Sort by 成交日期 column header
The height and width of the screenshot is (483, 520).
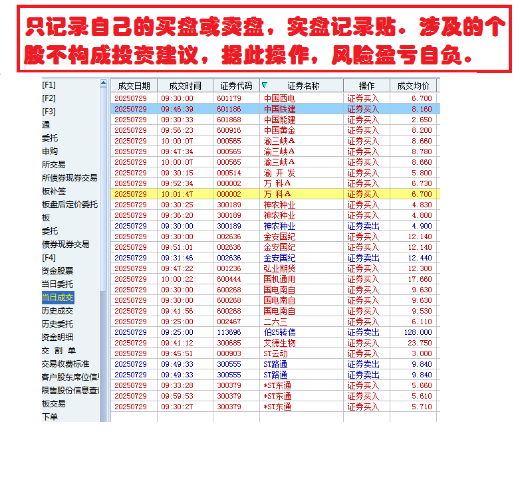(134, 86)
